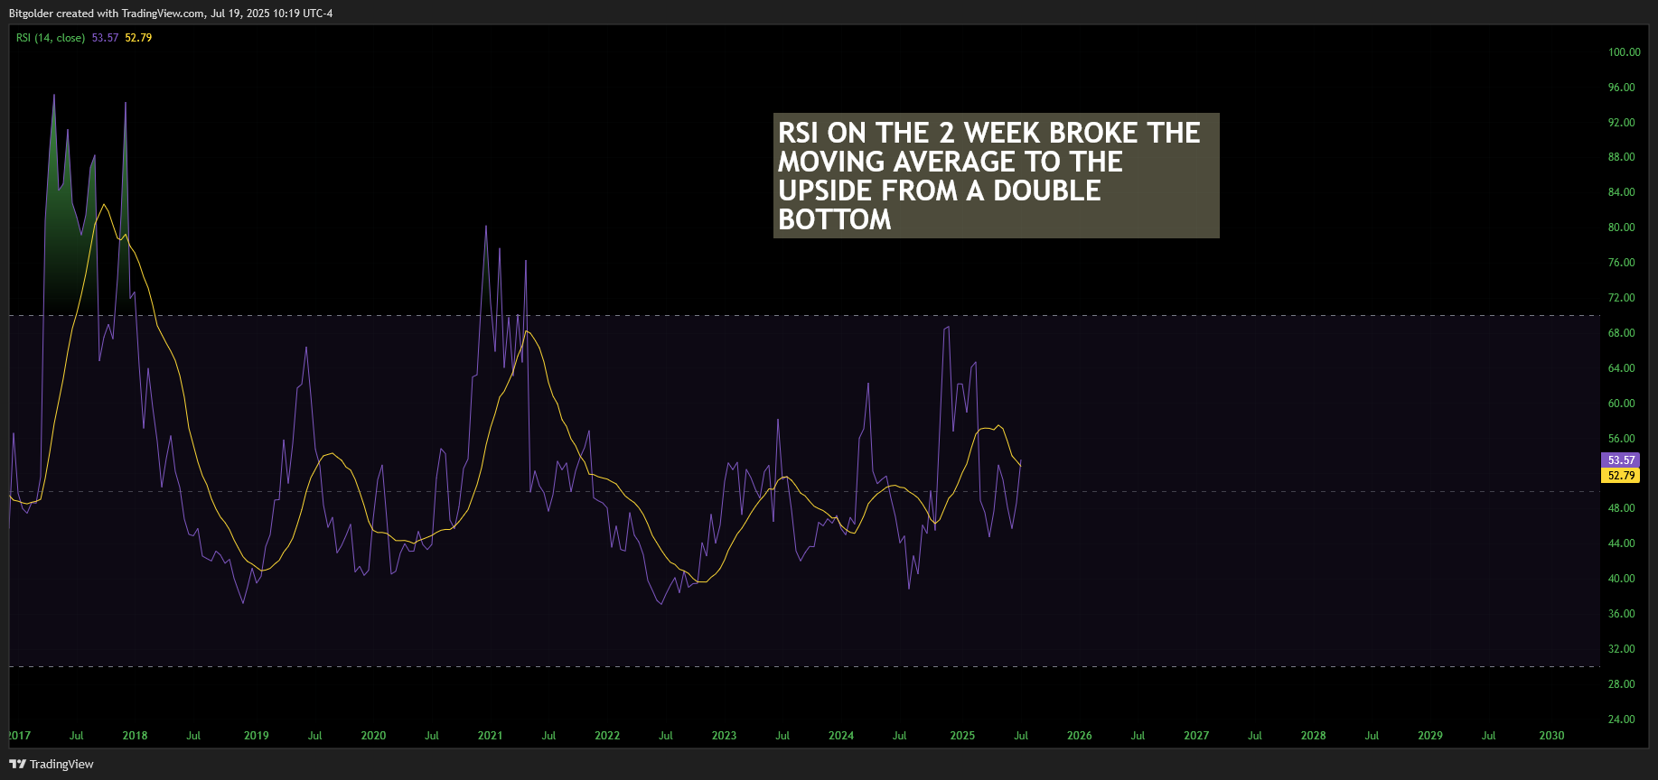Click the 2026 label on time axis
1658x780 pixels.
click(1080, 736)
